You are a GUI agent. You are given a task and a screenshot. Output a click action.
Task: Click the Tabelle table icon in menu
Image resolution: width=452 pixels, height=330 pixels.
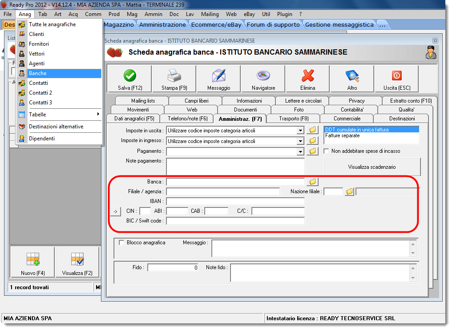22,115
